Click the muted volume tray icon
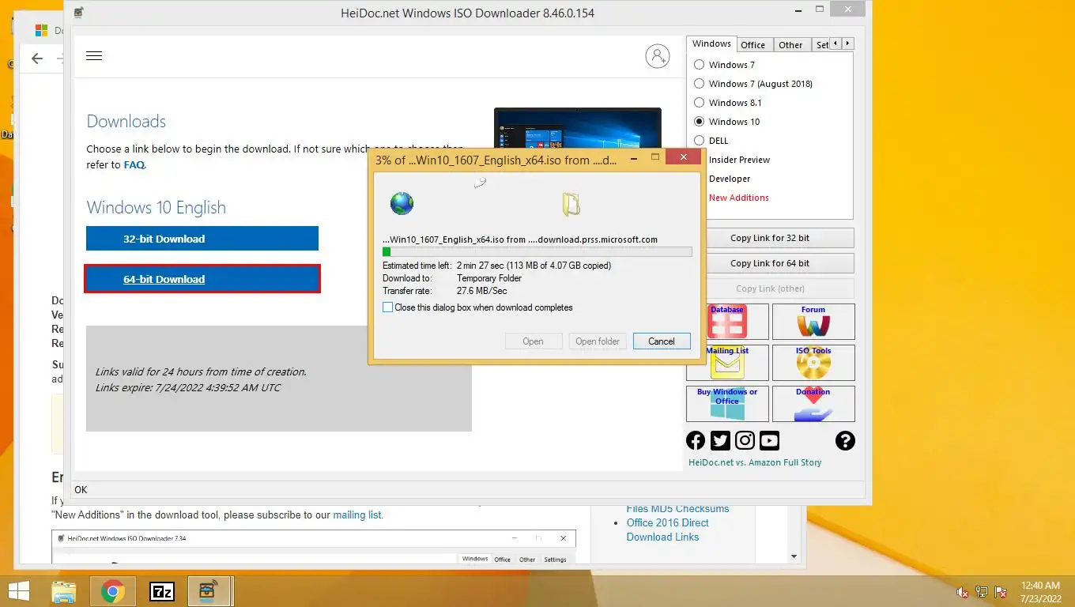The image size is (1075, 607). [963, 592]
